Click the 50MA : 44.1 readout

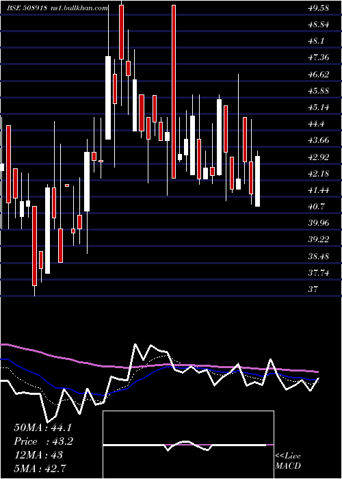pyautogui.click(x=43, y=428)
